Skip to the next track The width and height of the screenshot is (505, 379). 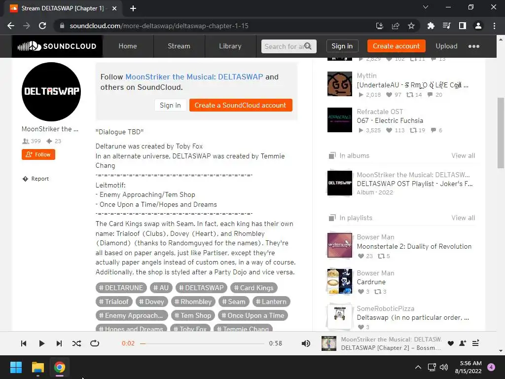[x=59, y=343]
